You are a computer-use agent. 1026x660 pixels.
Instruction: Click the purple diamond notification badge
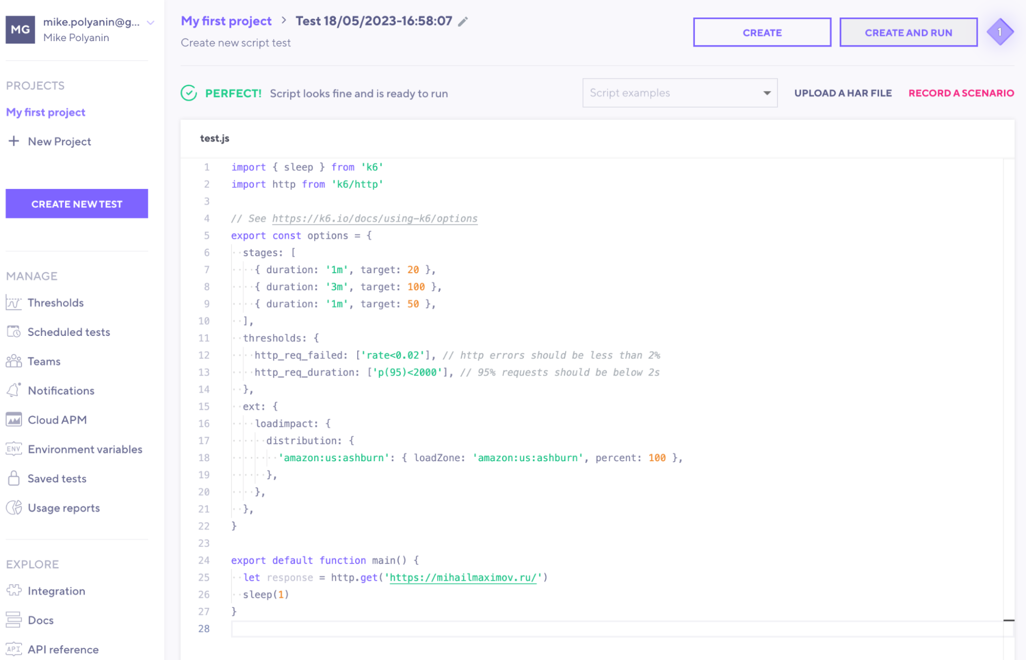(x=999, y=32)
